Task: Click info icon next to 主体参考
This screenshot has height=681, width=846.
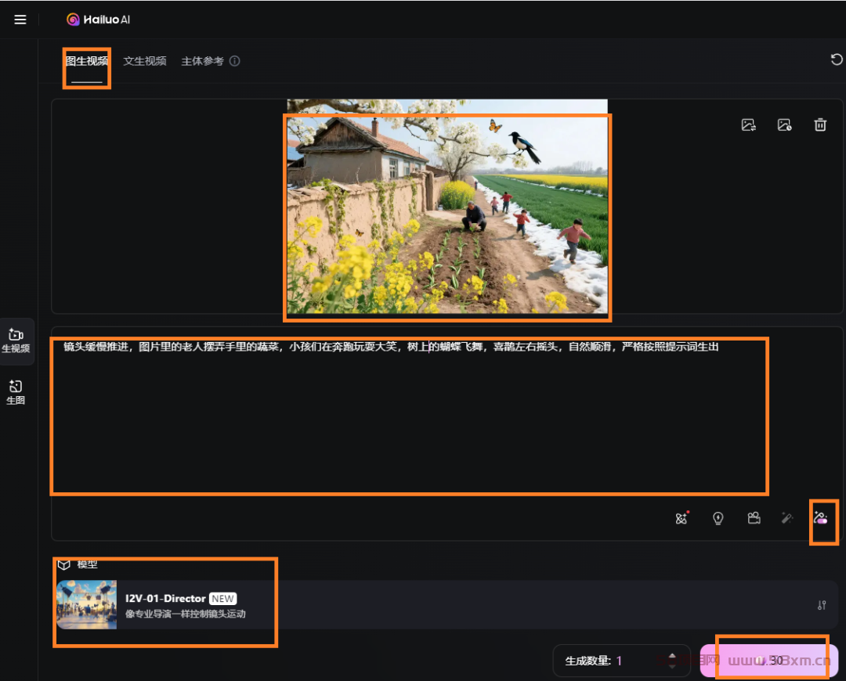Action: [234, 61]
